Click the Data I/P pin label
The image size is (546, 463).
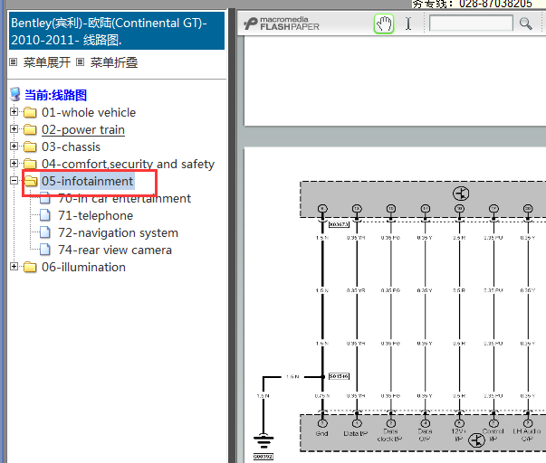[x=356, y=433]
